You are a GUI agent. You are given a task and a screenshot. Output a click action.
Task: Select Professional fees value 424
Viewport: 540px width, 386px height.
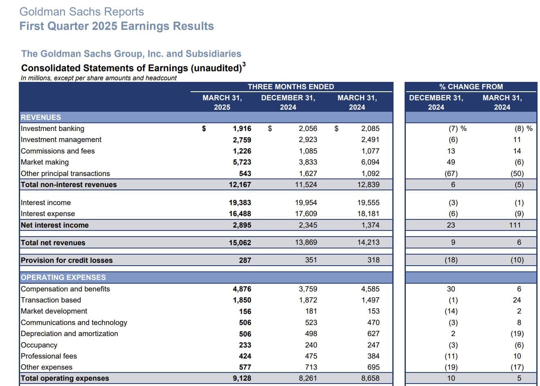(245, 356)
